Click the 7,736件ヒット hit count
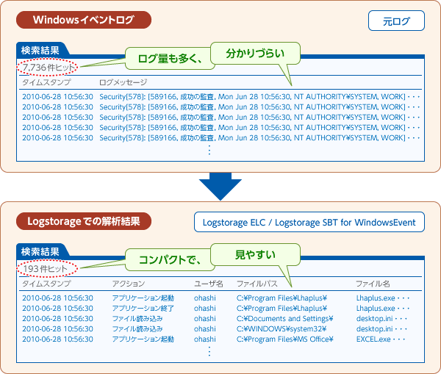Screen dimensions: 441x374 point(48,67)
